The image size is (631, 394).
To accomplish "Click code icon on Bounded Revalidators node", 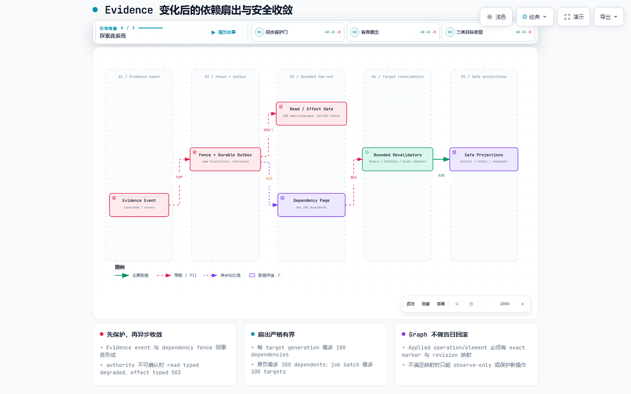I will coord(367,153).
